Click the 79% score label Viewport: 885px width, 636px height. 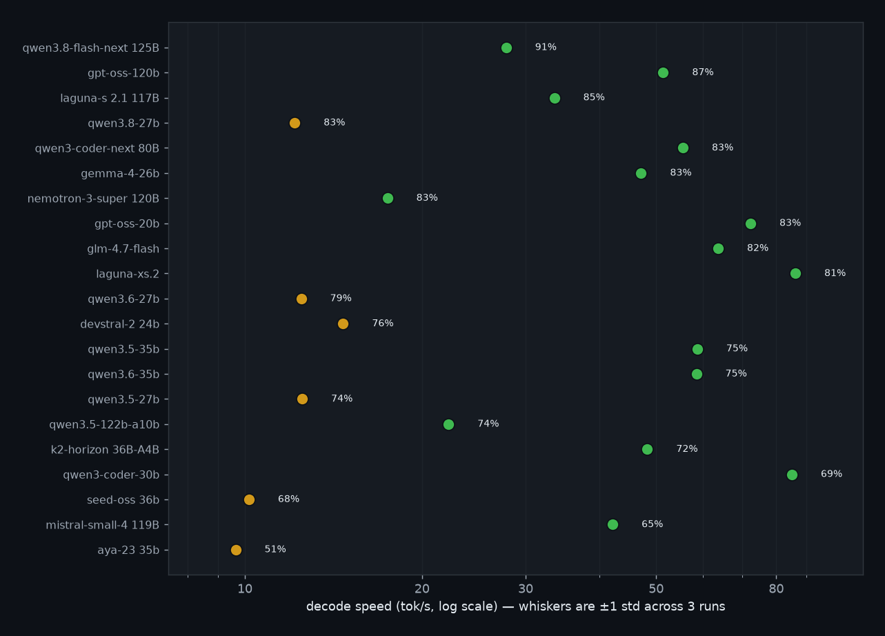click(341, 298)
